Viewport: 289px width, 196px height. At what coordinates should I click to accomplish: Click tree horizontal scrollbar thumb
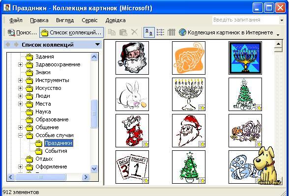pos(40,177)
